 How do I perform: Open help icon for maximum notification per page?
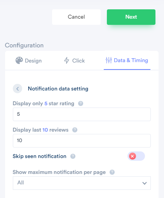[112, 172]
